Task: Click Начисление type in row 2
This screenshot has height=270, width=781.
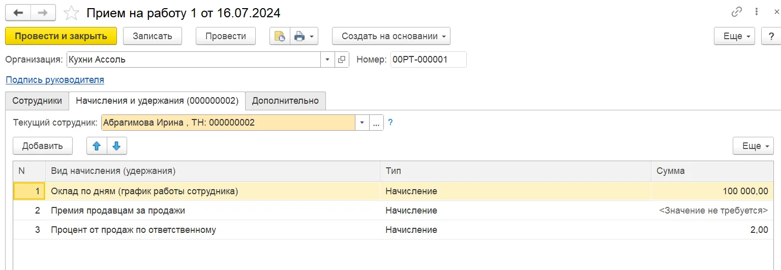Action: pos(515,211)
